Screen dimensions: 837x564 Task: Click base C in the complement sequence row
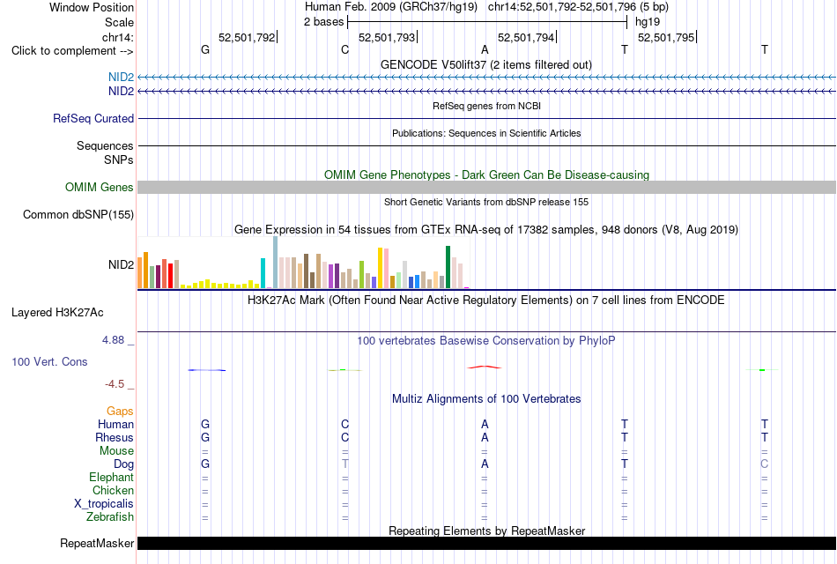click(344, 49)
